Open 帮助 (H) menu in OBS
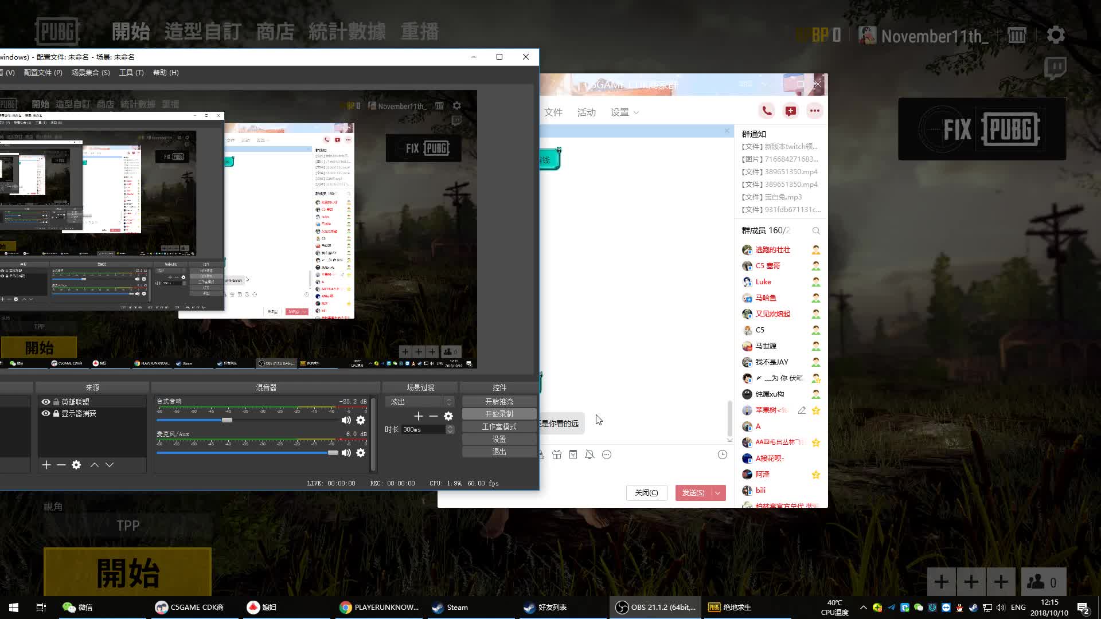 coord(166,73)
